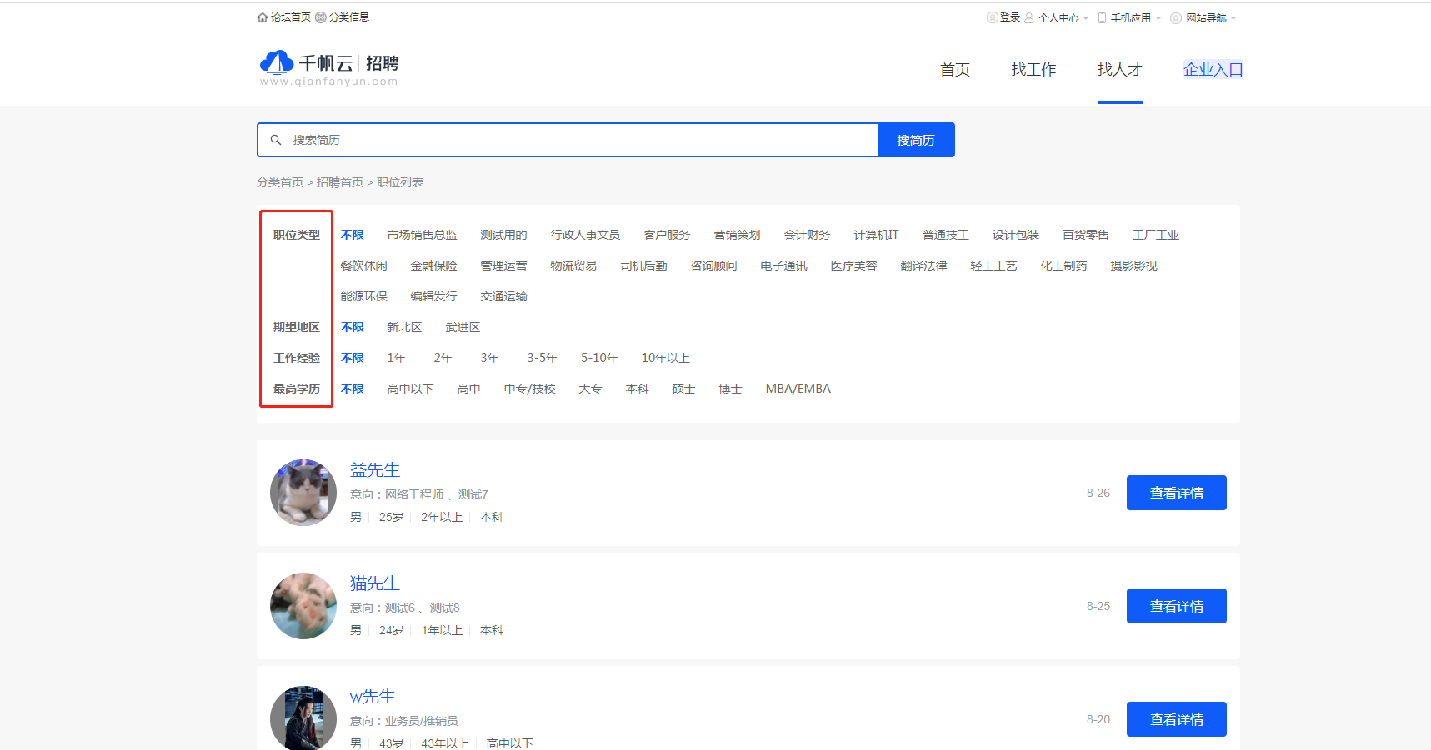Viewport: 1431px width, 750px height.
Task: Open the 首页 nav tab
Action: coord(955,70)
